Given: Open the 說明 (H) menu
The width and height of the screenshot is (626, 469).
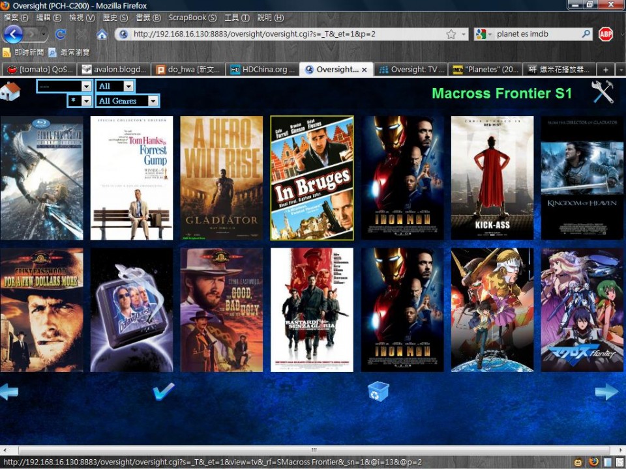Looking at the screenshot, I should point(270,18).
